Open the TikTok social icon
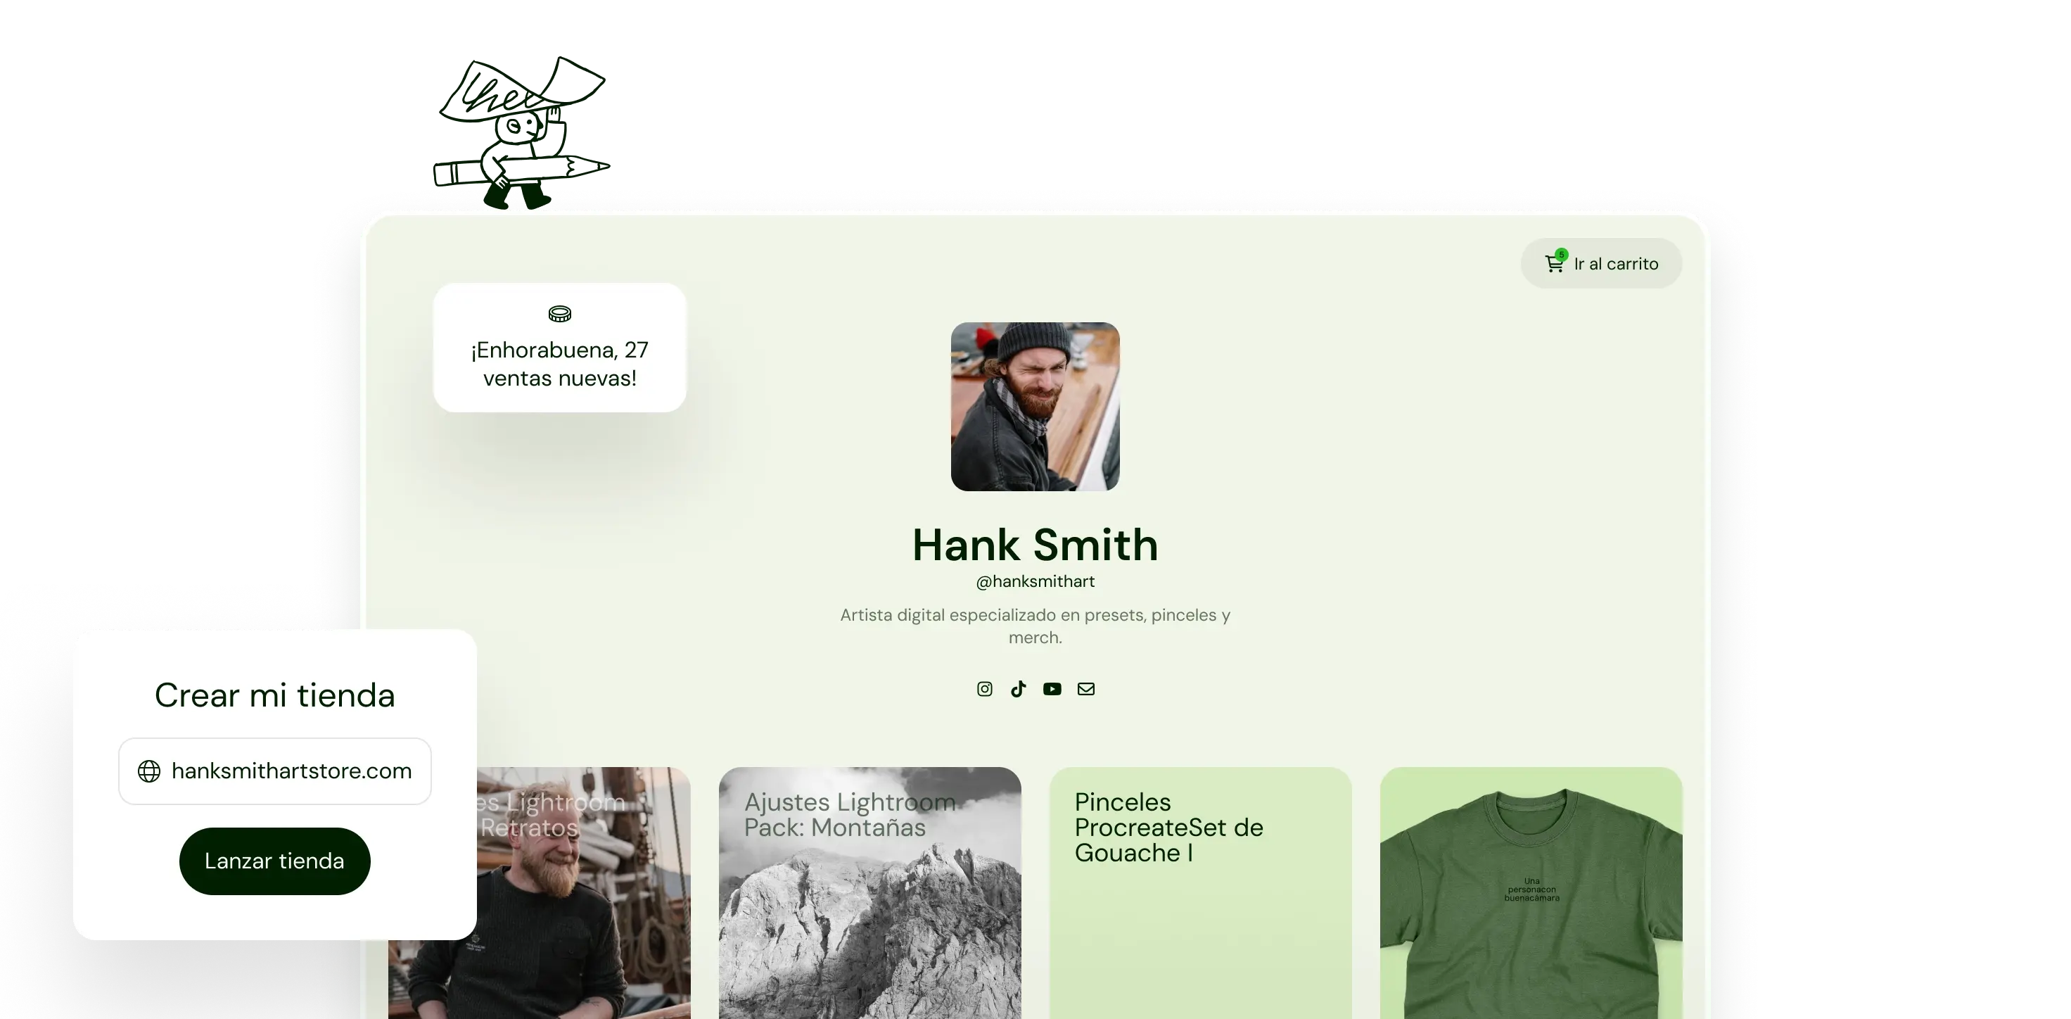 coord(1018,689)
